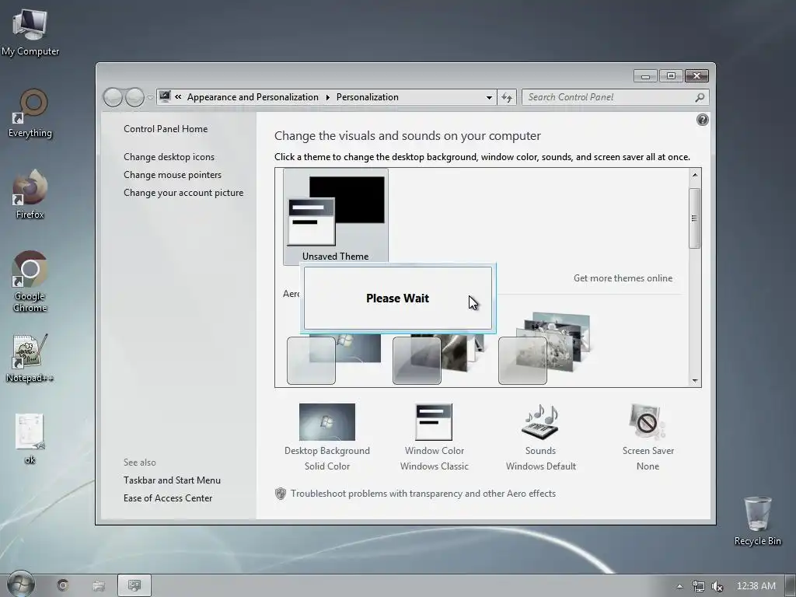
Task: Click theme list scroll down arrow
Action: (x=694, y=381)
